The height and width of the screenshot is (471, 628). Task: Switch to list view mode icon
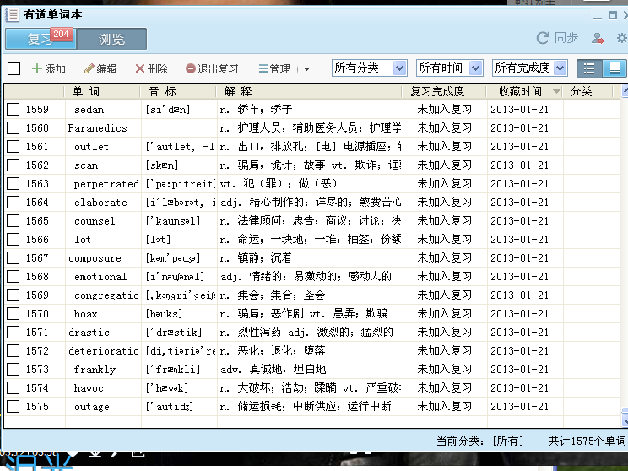click(x=589, y=68)
